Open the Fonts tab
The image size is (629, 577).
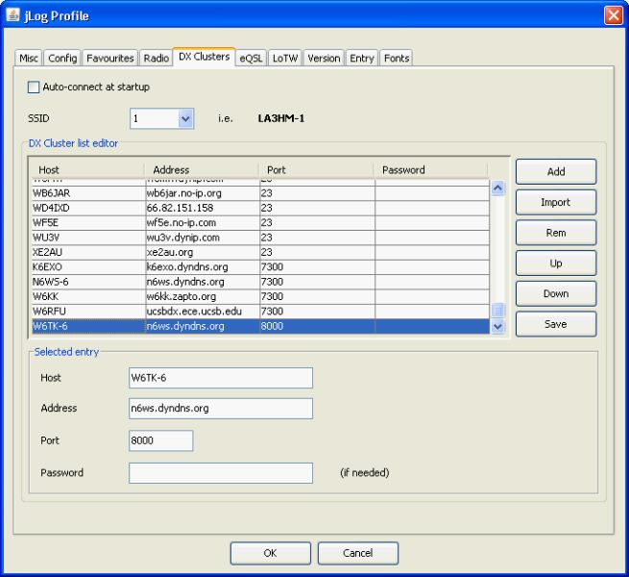(397, 59)
